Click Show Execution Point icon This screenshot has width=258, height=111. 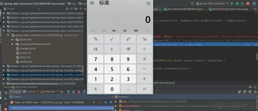click(62, 92)
